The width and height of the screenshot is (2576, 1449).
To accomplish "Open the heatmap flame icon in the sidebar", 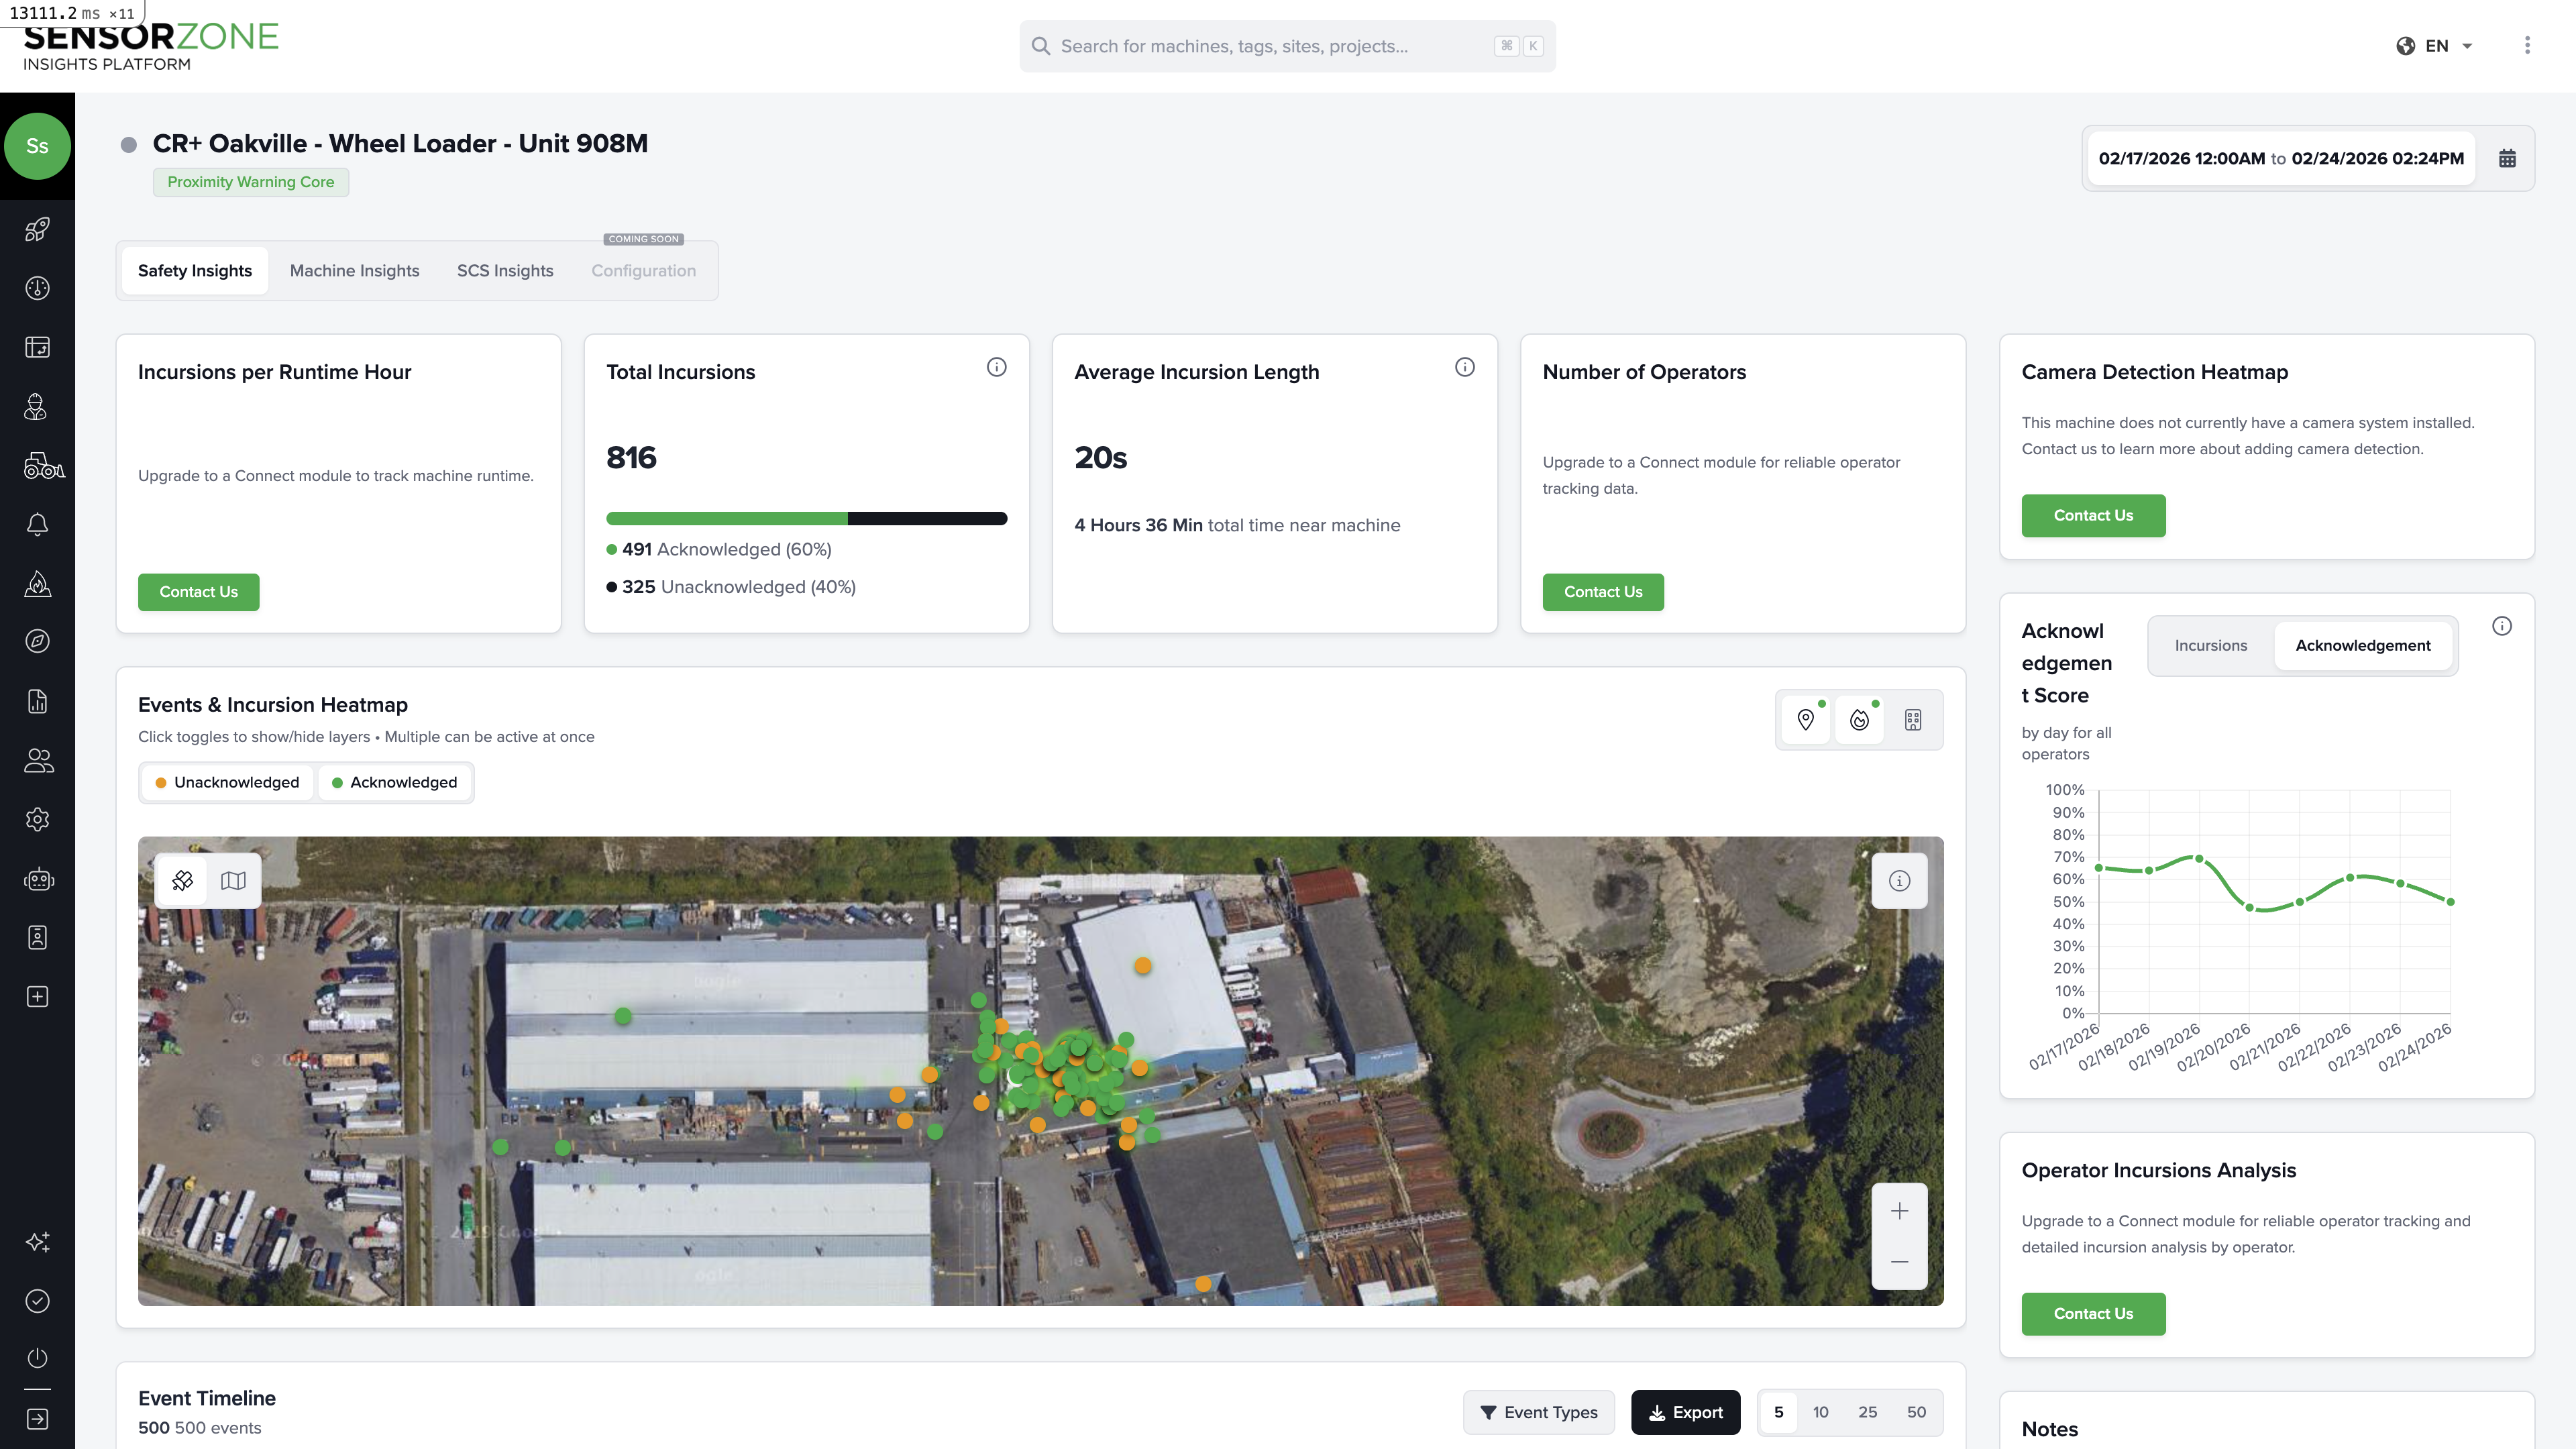I will (37, 583).
